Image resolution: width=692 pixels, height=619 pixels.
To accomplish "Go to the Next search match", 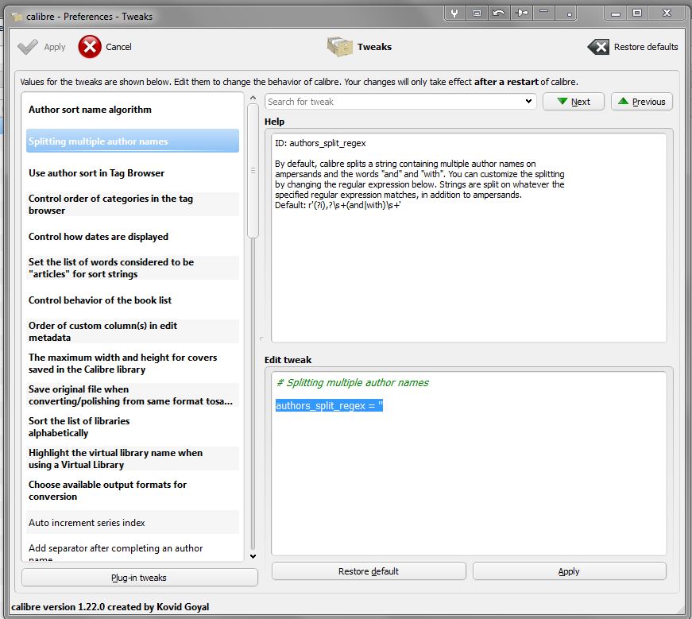I will 574,102.
